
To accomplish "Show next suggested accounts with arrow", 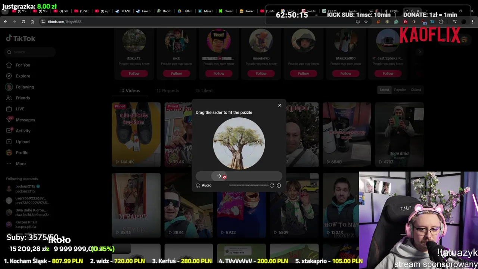I will [420, 52].
